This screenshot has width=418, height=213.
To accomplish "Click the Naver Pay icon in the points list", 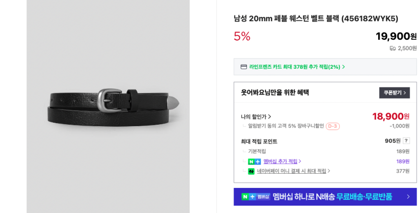I will pyautogui.click(x=251, y=171).
